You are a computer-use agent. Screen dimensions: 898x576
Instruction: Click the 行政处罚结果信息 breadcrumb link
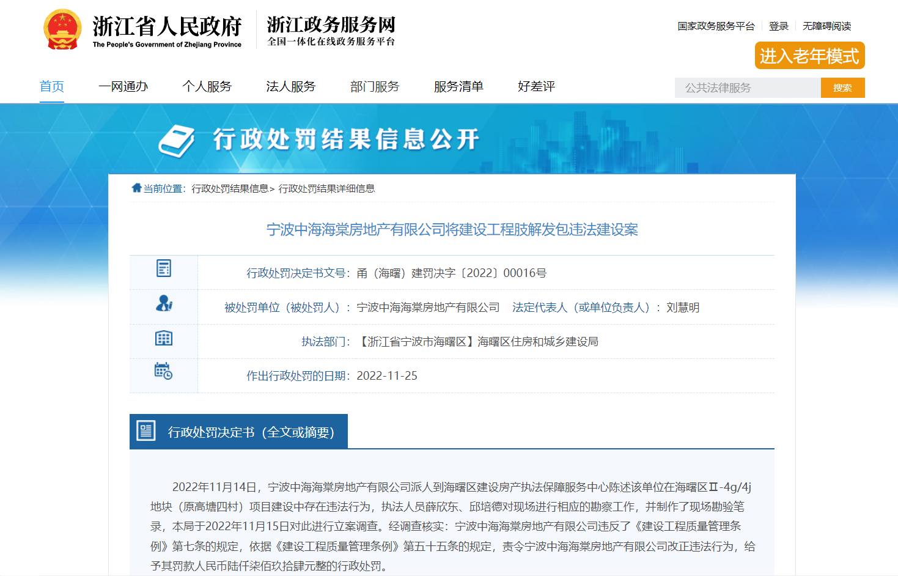[230, 188]
